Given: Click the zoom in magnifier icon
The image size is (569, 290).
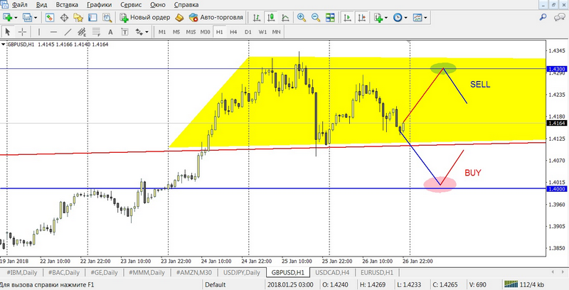Looking at the screenshot, I should [x=302, y=18].
